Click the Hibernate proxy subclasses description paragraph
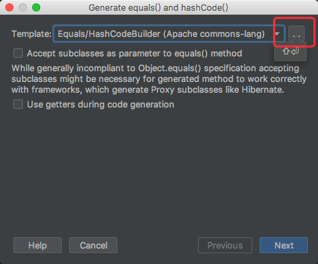The width and height of the screenshot is (318, 264). pos(159,79)
